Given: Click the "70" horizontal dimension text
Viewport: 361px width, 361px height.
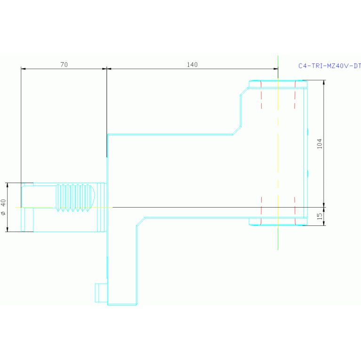Looking at the screenshot, I should [64, 64].
